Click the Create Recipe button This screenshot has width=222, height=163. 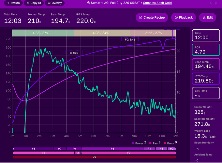click(152, 18)
